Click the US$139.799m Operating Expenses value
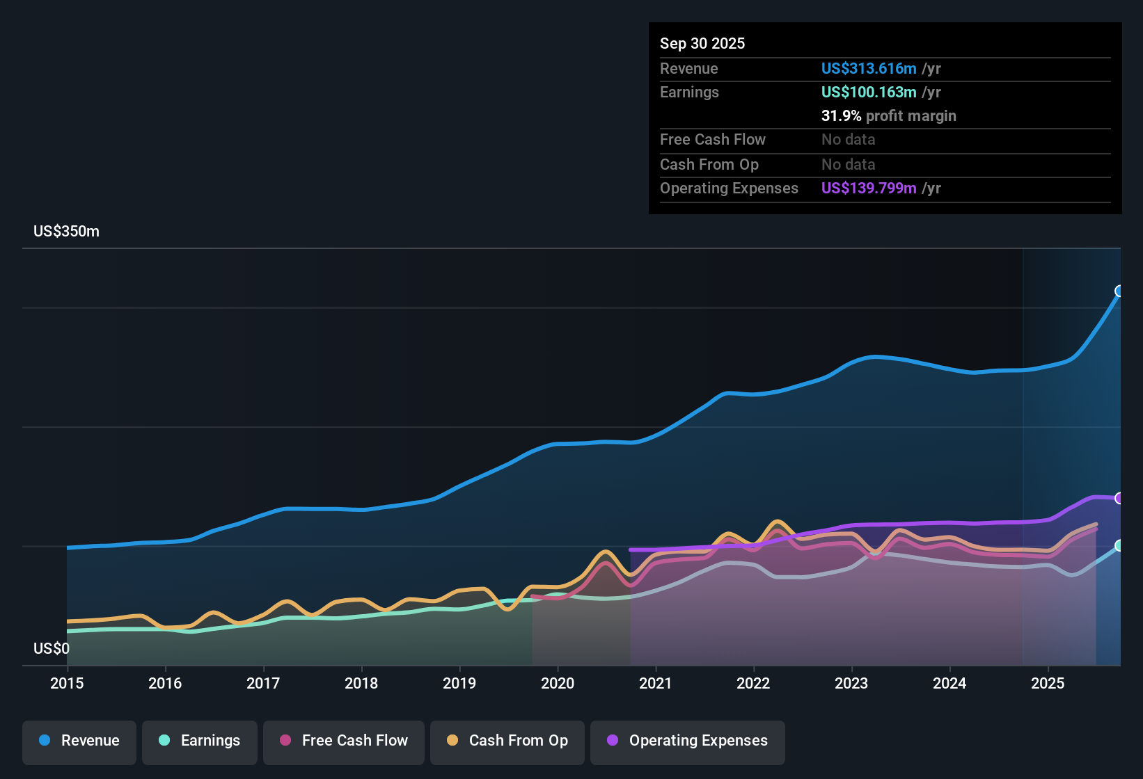The width and height of the screenshot is (1143, 779). pyautogui.click(x=869, y=188)
